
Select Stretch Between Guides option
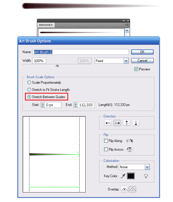click(x=29, y=97)
